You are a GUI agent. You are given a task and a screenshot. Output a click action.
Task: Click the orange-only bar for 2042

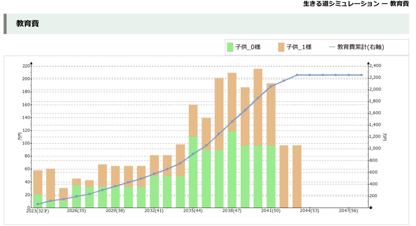point(284,176)
